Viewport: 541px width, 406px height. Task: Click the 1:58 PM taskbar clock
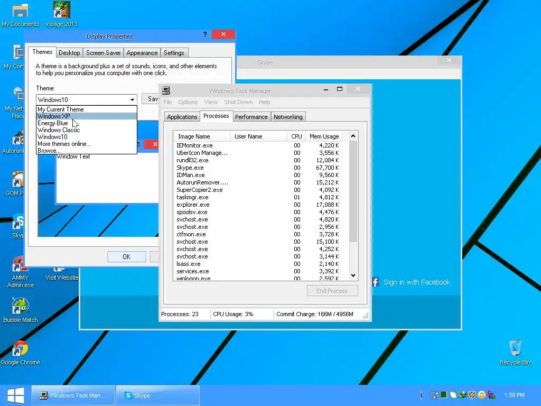point(514,395)
